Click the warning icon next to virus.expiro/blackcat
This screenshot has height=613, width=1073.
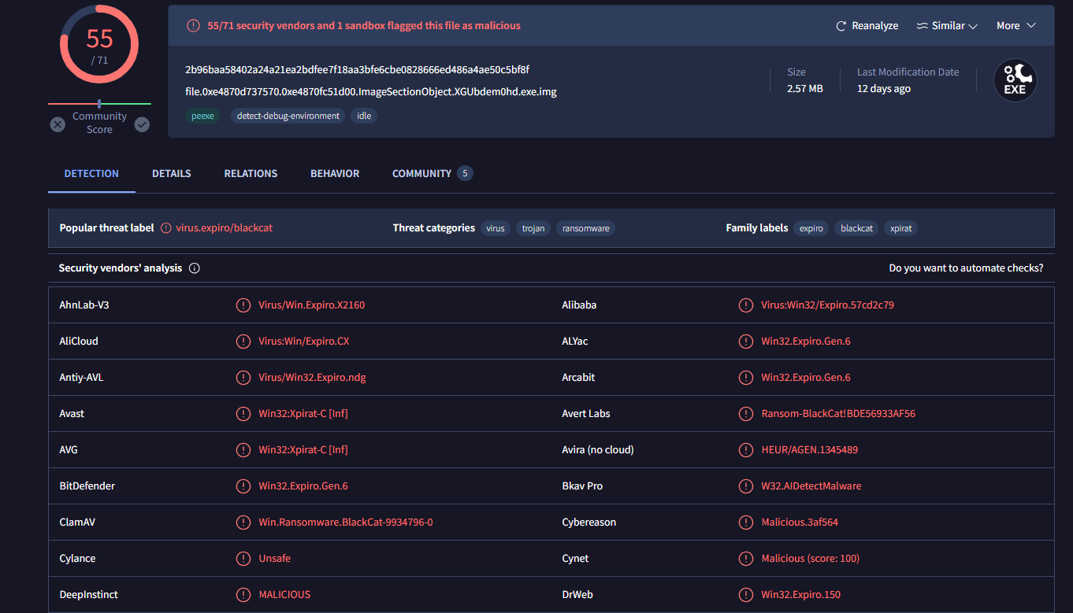[165, 228]
